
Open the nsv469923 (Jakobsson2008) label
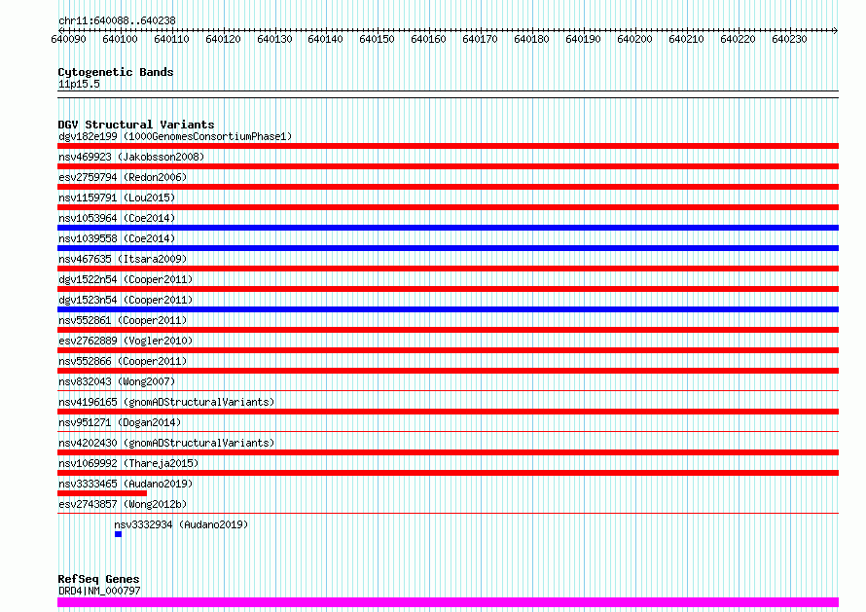tap(131, 157)
